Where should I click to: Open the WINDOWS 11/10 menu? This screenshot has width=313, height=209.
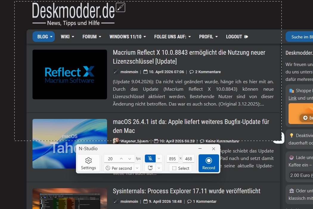pyautogui.click(x=127, y=37)
